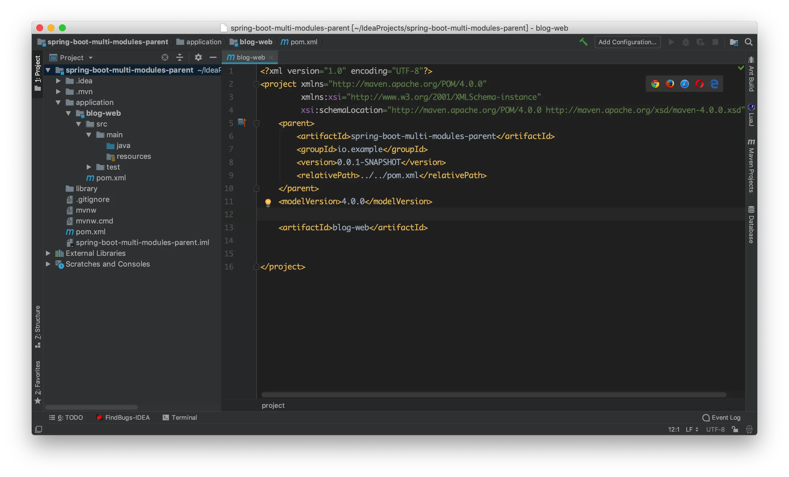
Task: Open in Firefox browser icon
Action: tap(670, 84)
